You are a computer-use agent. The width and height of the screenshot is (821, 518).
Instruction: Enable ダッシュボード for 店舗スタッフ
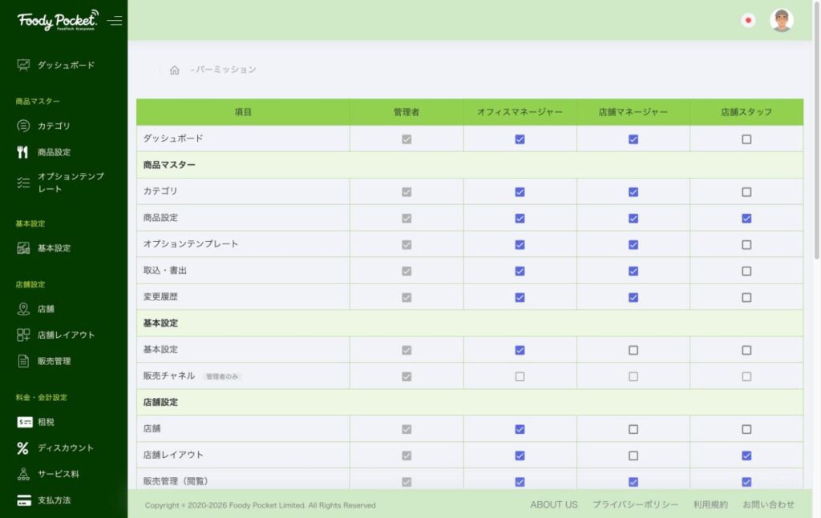[x=746, y=139]
